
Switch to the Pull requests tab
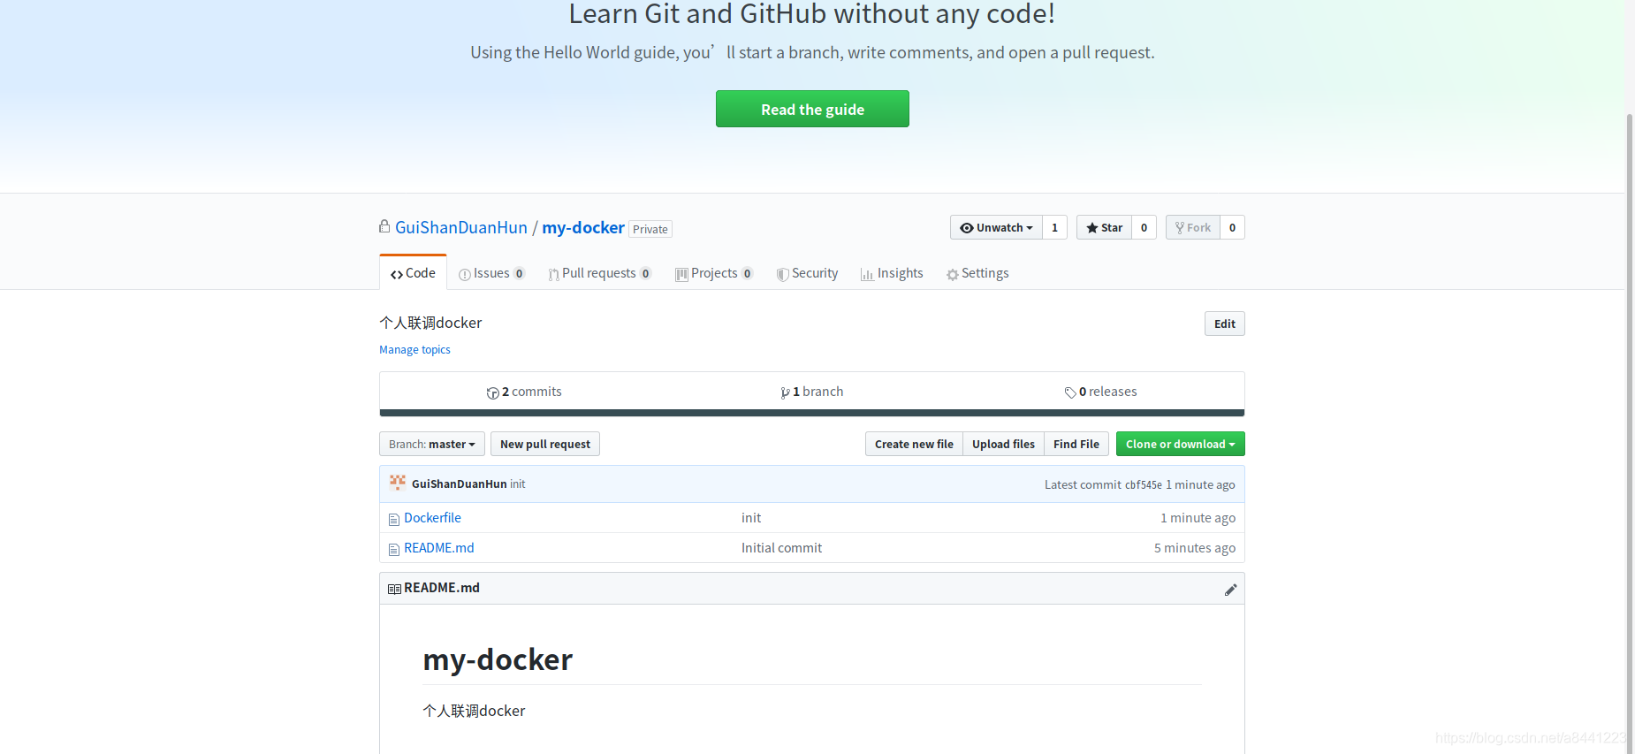[599, 273]
